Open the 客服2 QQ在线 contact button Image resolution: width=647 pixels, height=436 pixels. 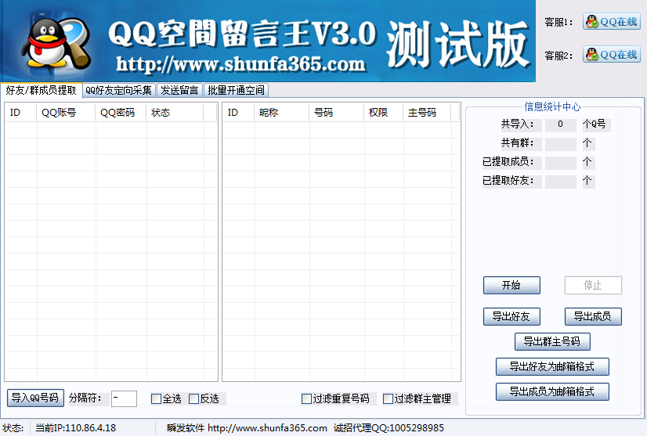coord(612,55)
